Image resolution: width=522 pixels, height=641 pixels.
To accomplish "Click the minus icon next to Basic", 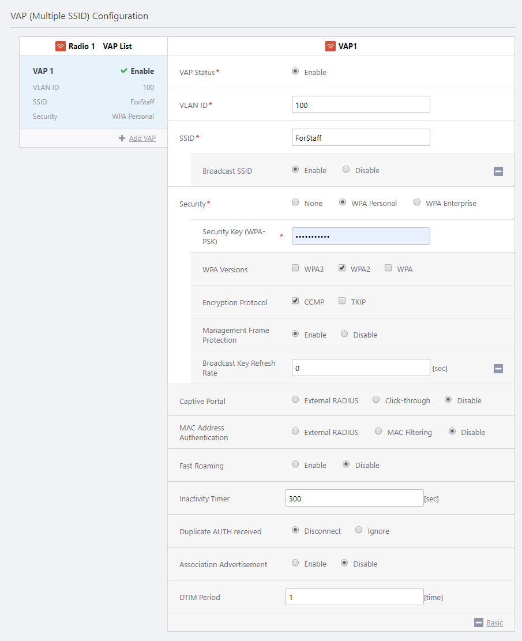I will [x=478, y=623].
